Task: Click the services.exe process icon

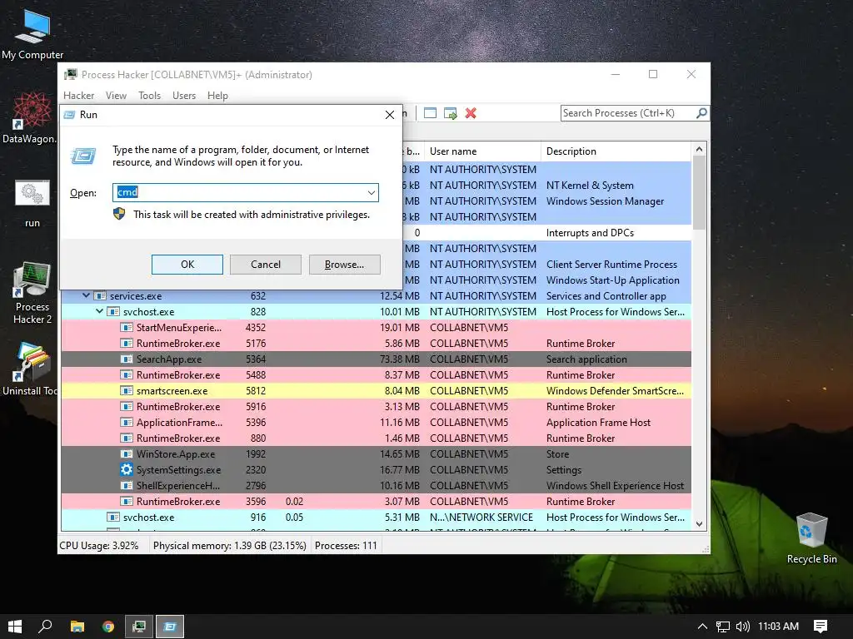Action: point(100,296)
